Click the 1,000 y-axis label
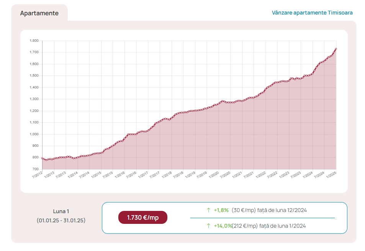The image size is (365, 251). coord(34,134)
